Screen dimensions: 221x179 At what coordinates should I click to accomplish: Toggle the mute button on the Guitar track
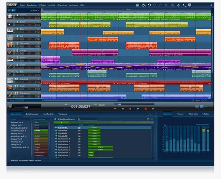point(22,25)
